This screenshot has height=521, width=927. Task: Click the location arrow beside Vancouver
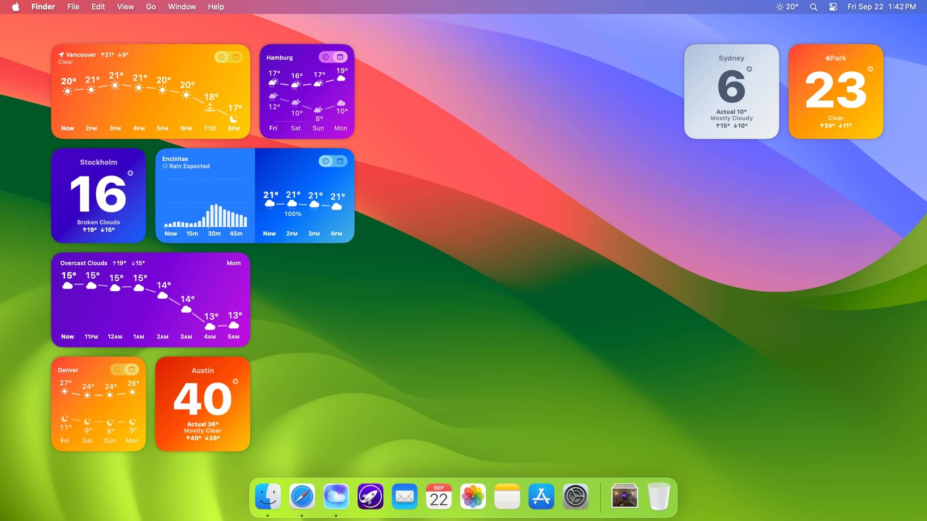click(x=61, y=55)
